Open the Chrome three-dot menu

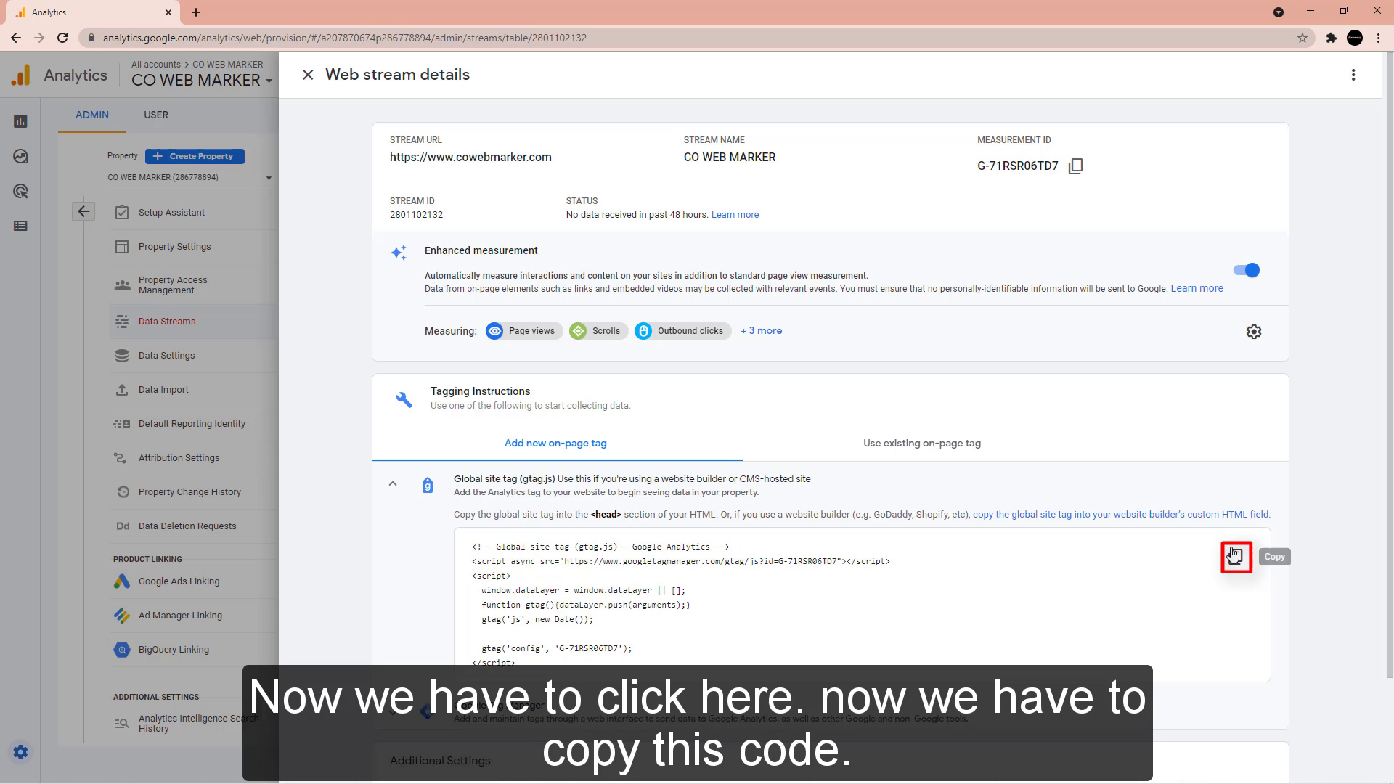click(1378, 38)
